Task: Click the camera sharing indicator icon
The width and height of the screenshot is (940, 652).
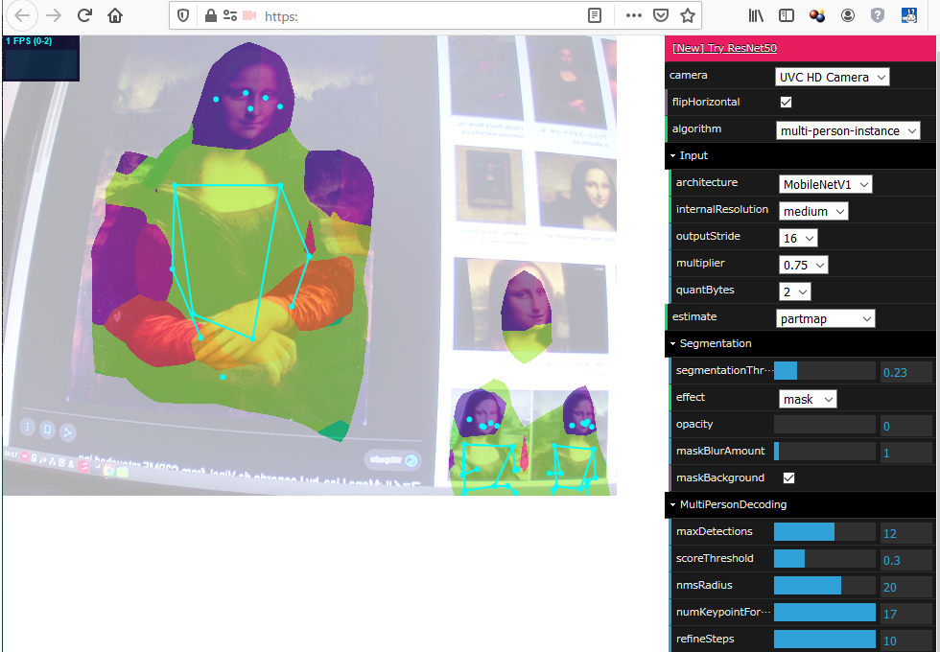Action: click(250, 15)
